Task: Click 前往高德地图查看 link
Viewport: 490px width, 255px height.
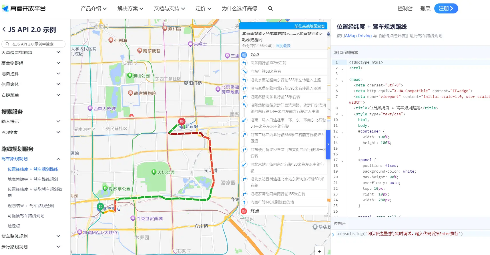Action: coord(310,26)
